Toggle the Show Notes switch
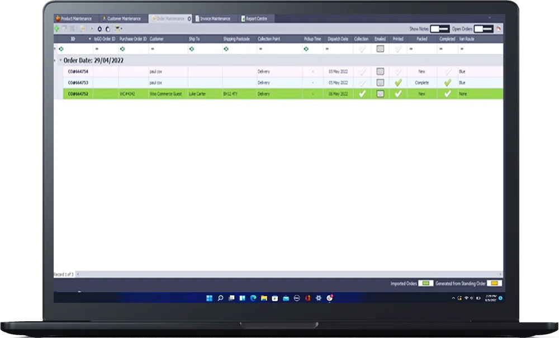The image size is (559, 338). [x=439, y=29]
